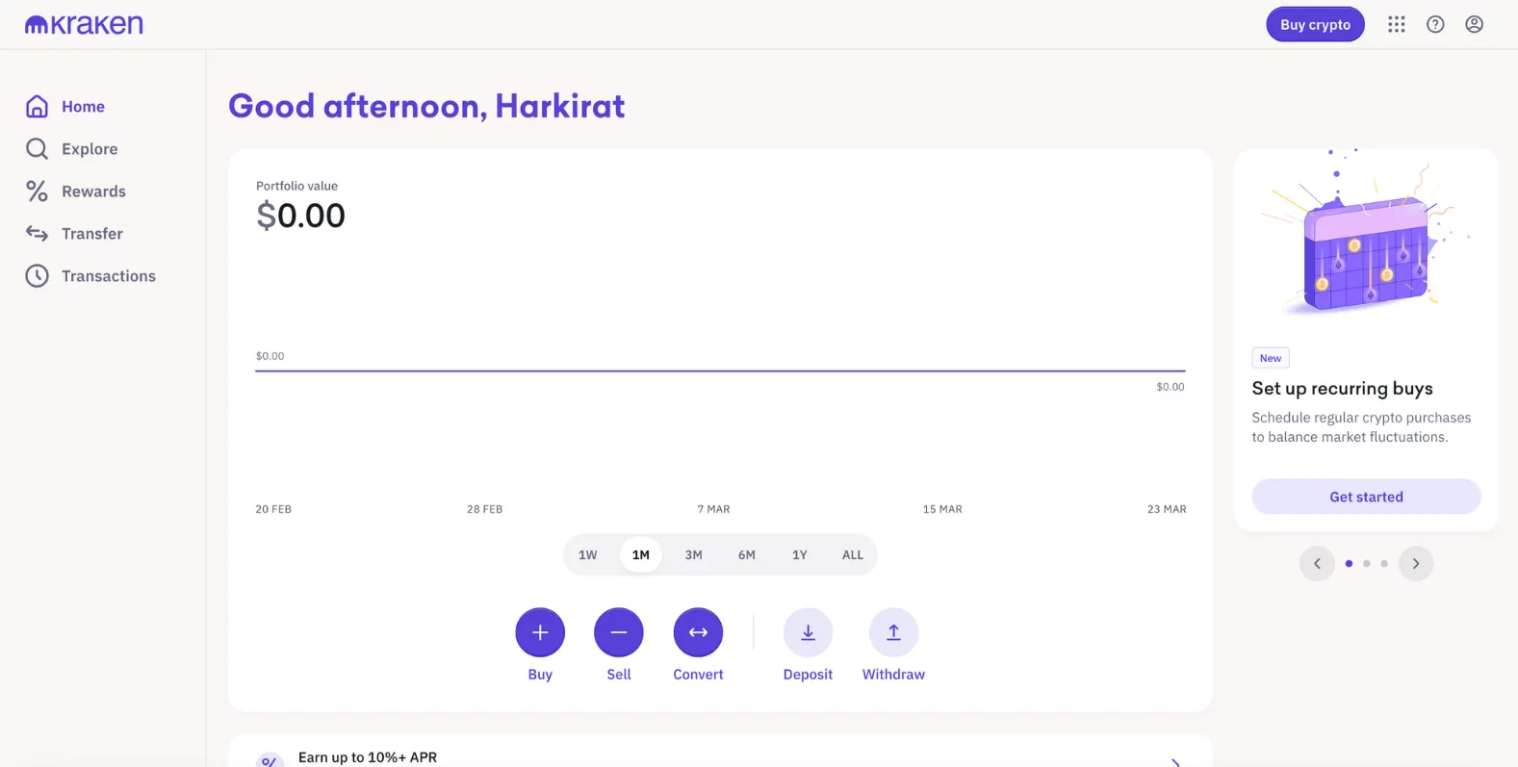Select the second carousel pagination dot
Image resolution: width=1518 pixels, height=767 pixels.
1366,564
